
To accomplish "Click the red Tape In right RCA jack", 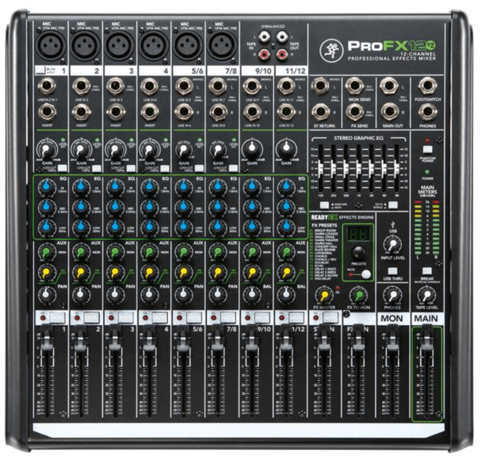I will tap(264, 55).
